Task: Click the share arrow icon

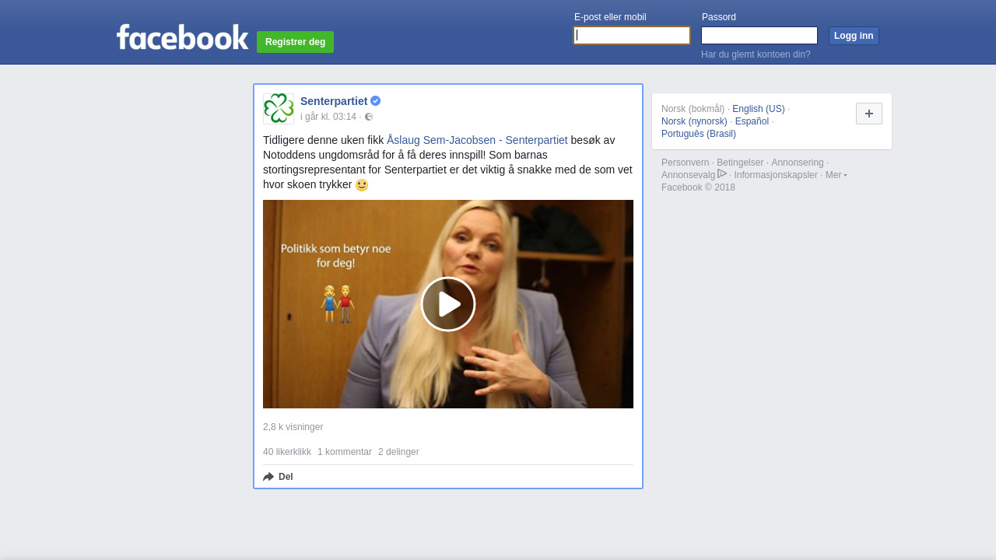Action: pyautogui.click(x=268, y=477)
